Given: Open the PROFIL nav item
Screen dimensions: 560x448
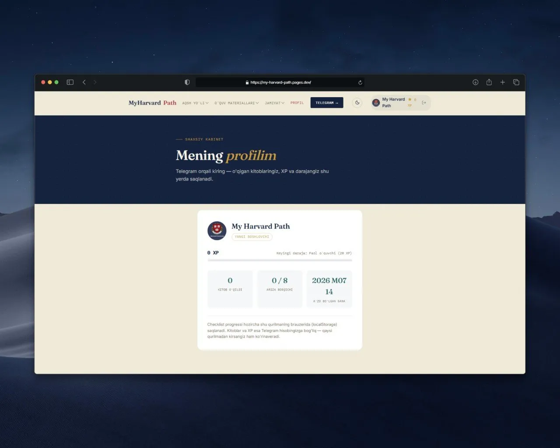Looking at the screenshot, I should coord(297,103).
